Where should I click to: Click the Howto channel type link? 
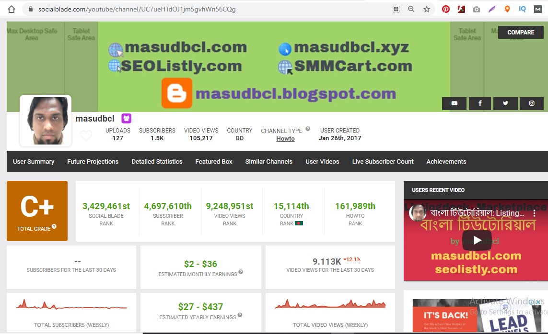coord(286,139)
